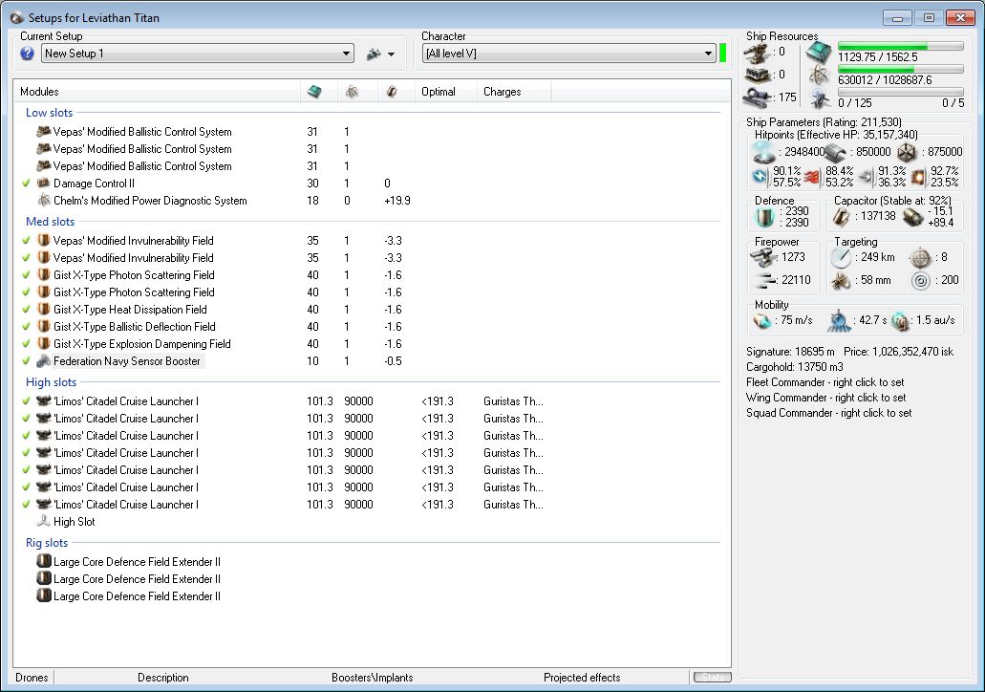This screenshot has height=692, width=985.
Task: Open the Drones tab
Action: point(32,678)
